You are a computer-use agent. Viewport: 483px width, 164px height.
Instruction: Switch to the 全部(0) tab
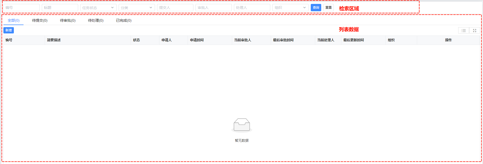pyautogui.click(x=14, y=20)
